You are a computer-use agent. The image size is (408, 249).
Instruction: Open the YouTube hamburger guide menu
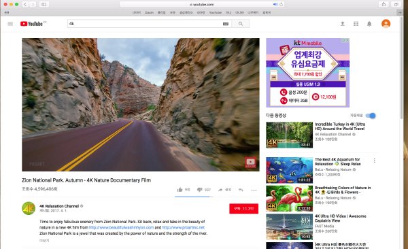[10, 24]
